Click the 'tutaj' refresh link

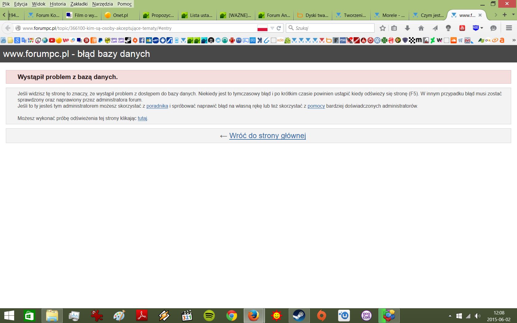point(142,118)
